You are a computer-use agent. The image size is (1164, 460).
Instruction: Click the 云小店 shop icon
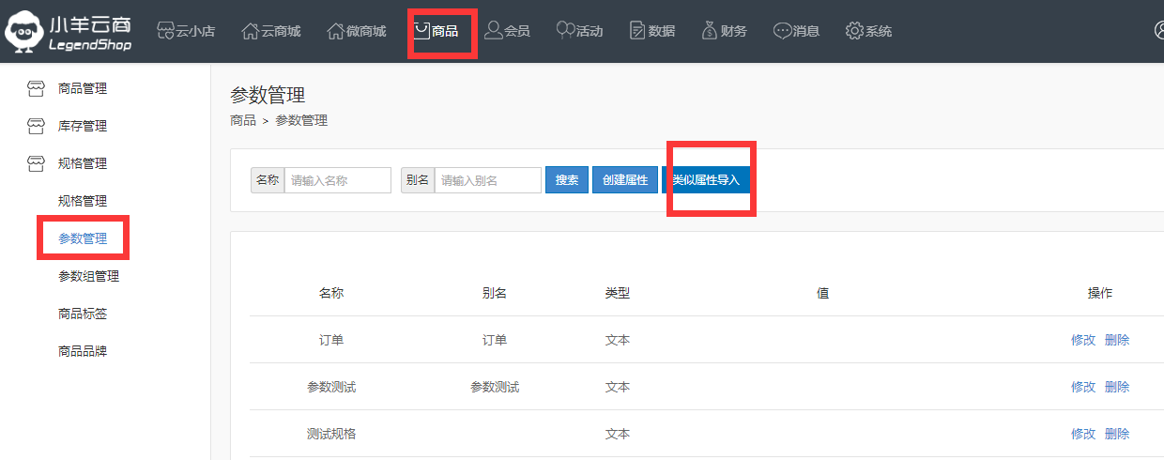pos(165,31)
